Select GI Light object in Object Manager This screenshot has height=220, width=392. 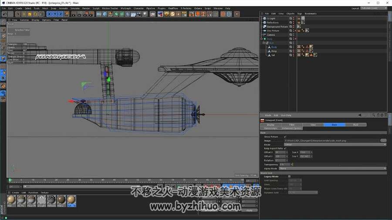pyautogui.click(x=271, y=18)
